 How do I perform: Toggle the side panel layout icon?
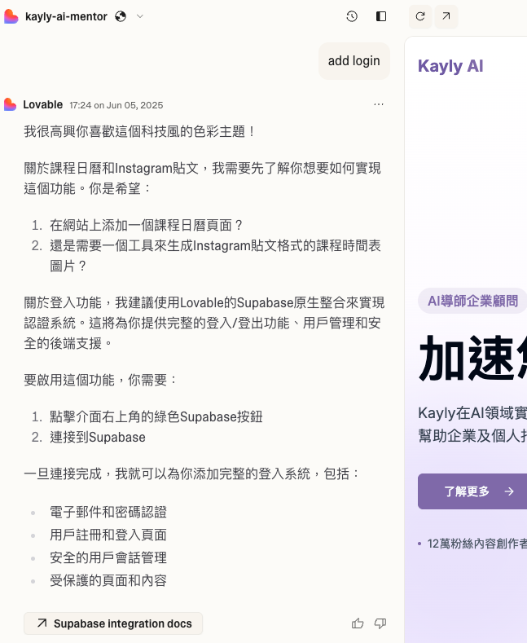tap(381, 16)
